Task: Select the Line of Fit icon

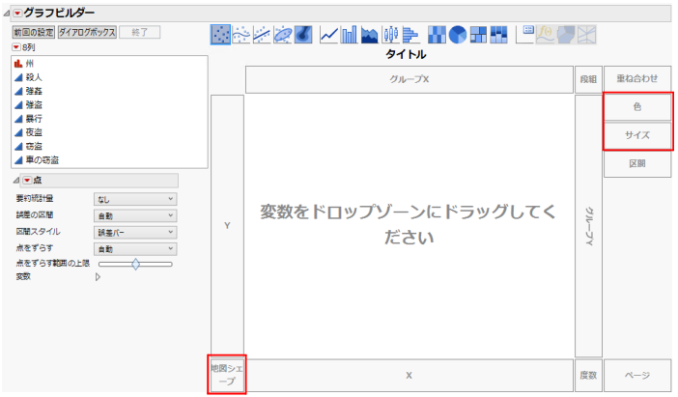Action: [x=262, y=35]
